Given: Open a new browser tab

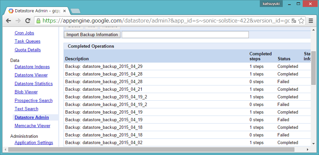Looking at the screenshot, I should [75, 11].
